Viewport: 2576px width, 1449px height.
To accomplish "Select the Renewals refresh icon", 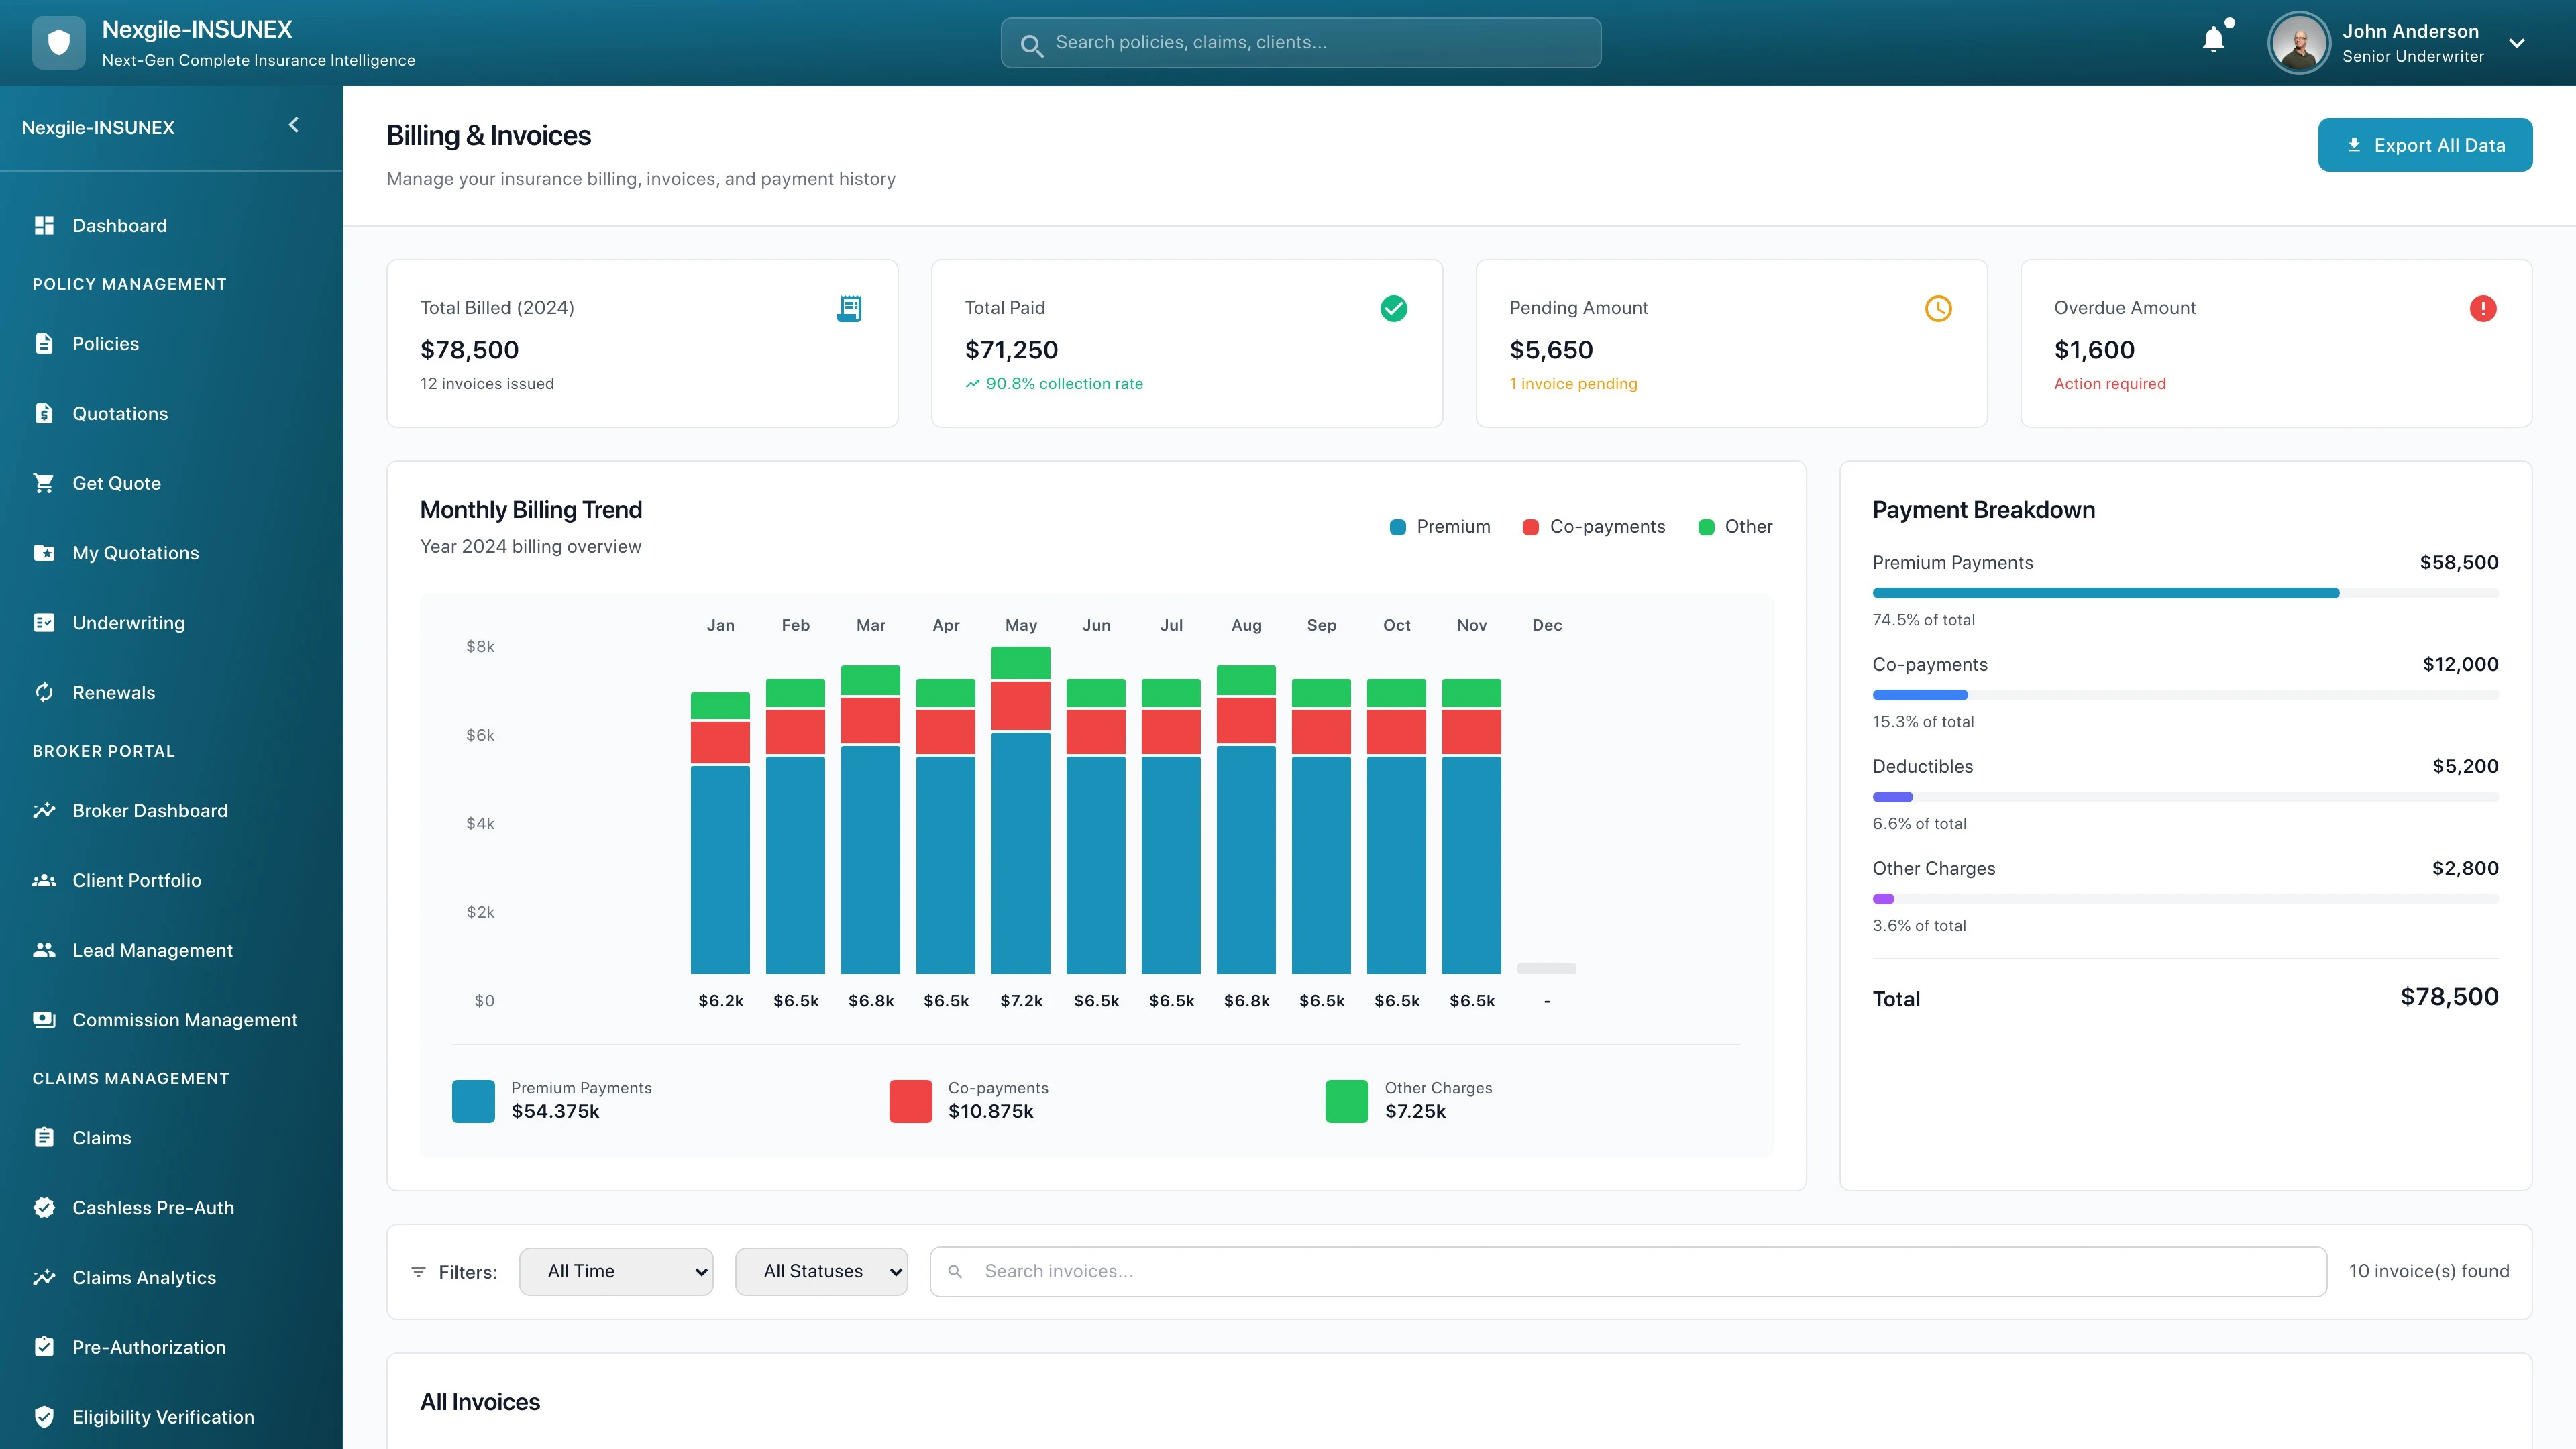I will coord(45,692).
